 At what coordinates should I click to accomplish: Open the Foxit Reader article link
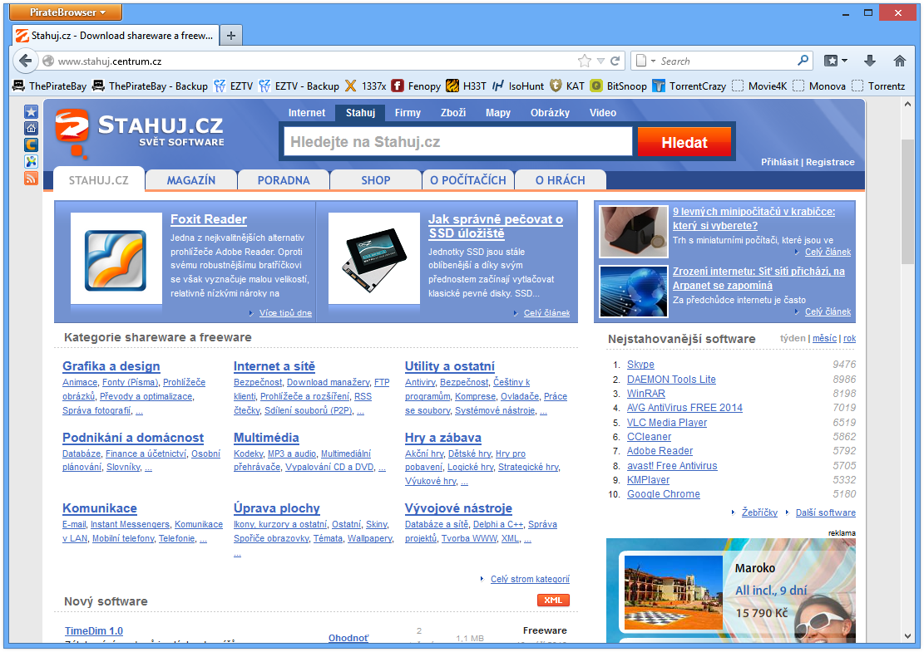pyautogui.click(x=209, y=219)
